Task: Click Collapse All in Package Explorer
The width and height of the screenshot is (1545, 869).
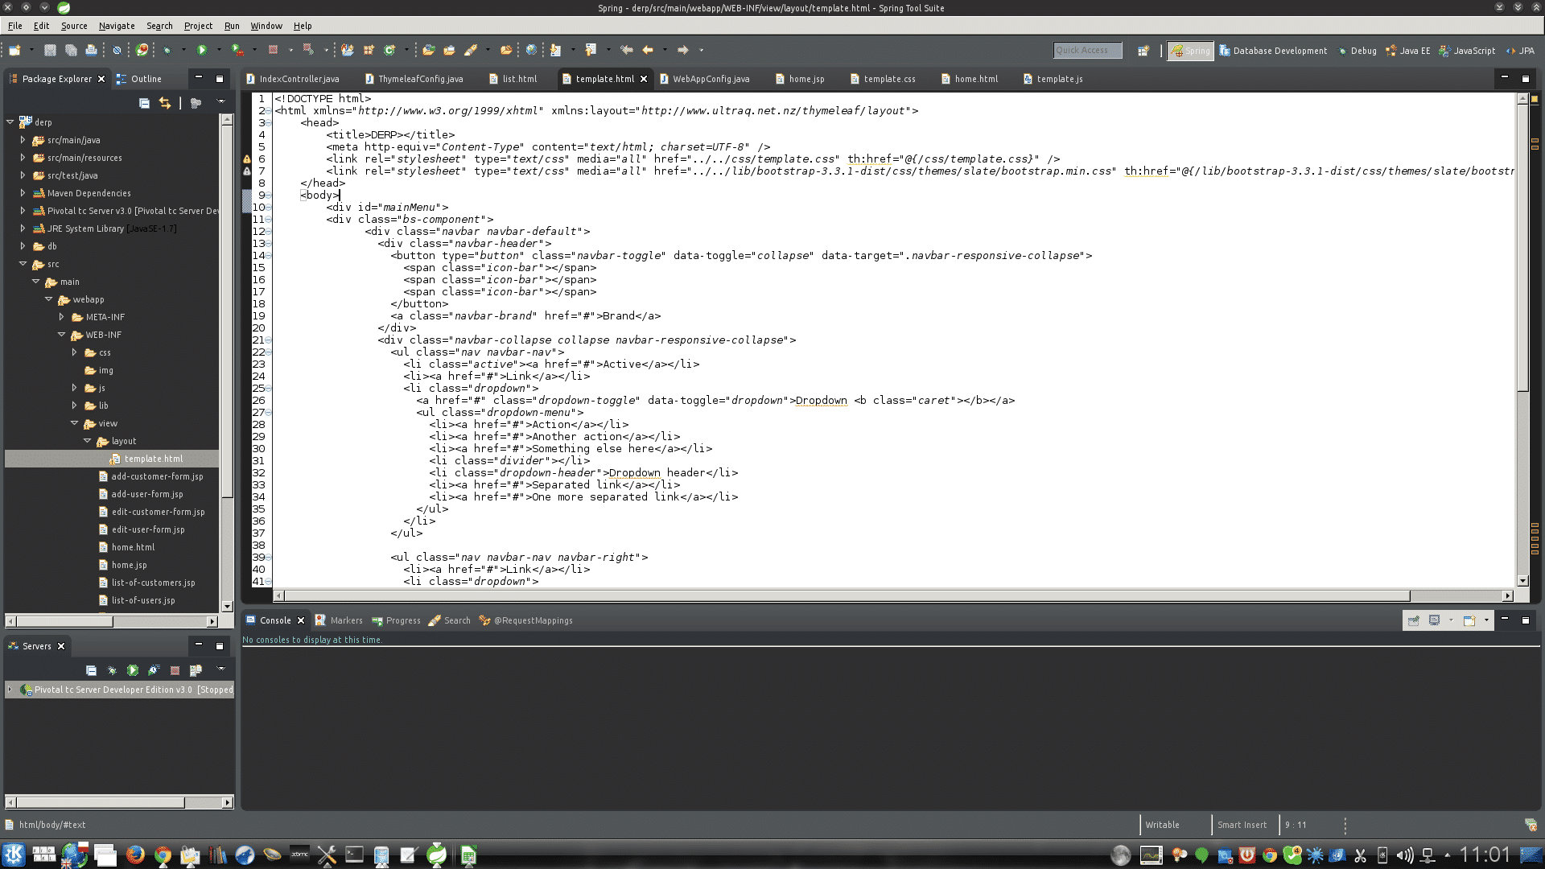Action: tap(144, 103)
